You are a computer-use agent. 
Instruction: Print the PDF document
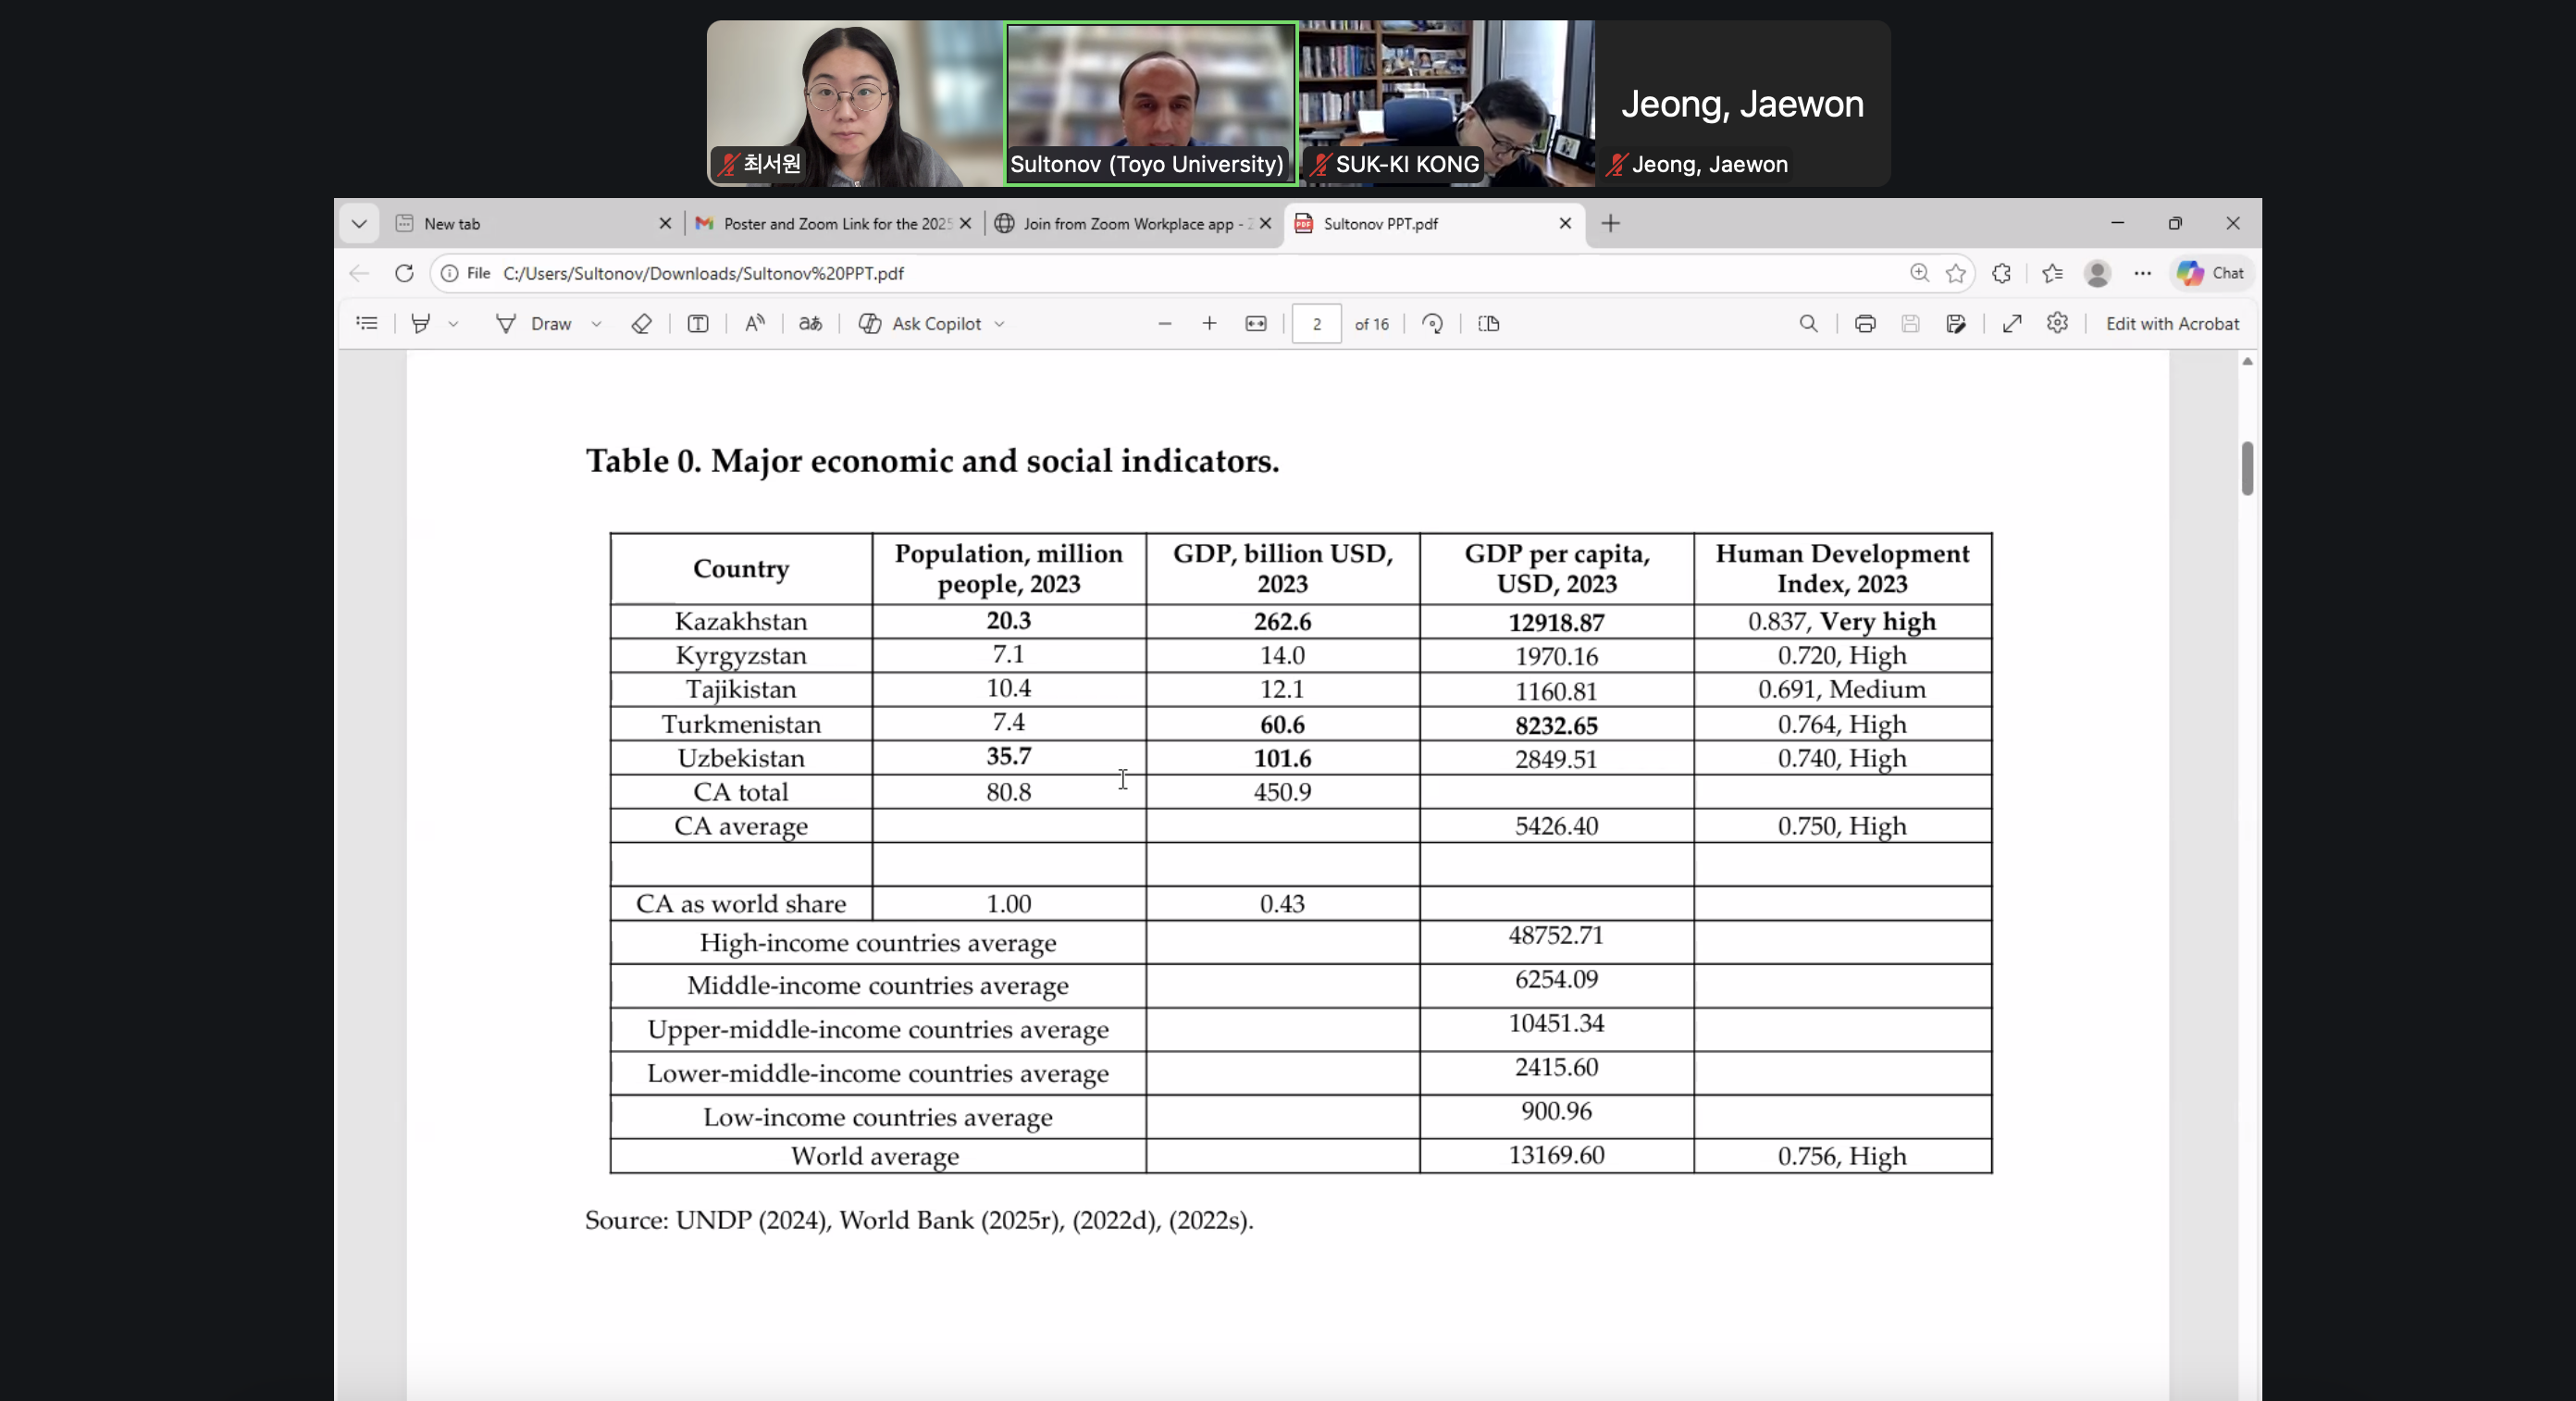pyautogui.click(x=1864, y=324)
